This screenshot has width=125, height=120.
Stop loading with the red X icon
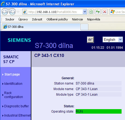(105, 12)
